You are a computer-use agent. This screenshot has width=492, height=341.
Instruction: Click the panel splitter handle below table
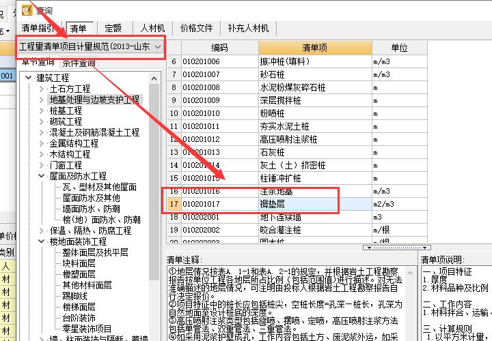coord(397,248)
